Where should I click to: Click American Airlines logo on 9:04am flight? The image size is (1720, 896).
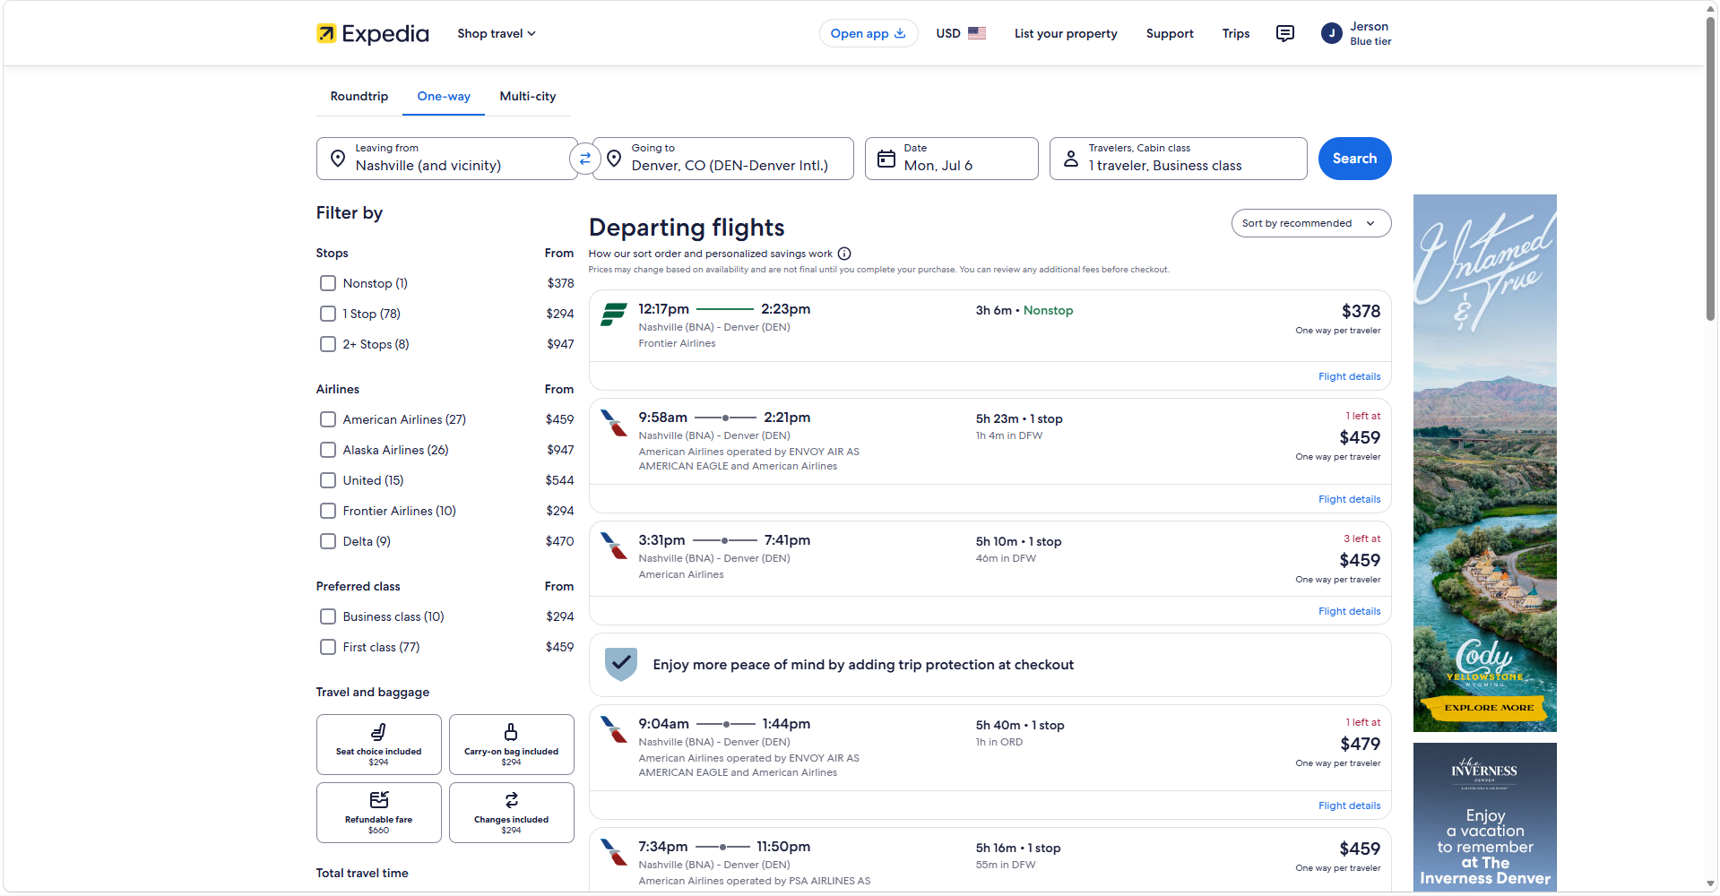pyautogui.click(x=614, y=729)
